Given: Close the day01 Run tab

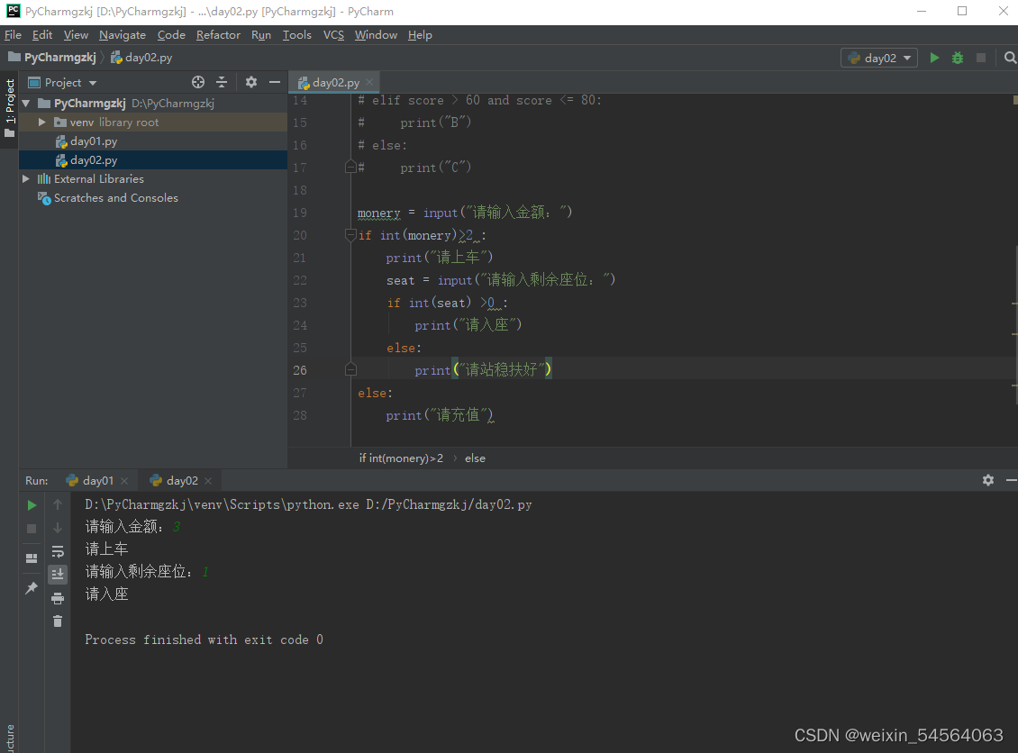Looking at the screenshot, I should (x=124, y=480).
